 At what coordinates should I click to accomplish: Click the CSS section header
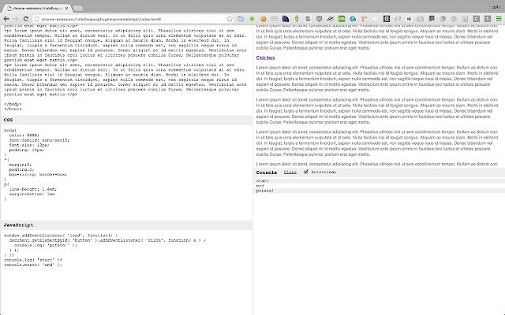tap(126, 120)
